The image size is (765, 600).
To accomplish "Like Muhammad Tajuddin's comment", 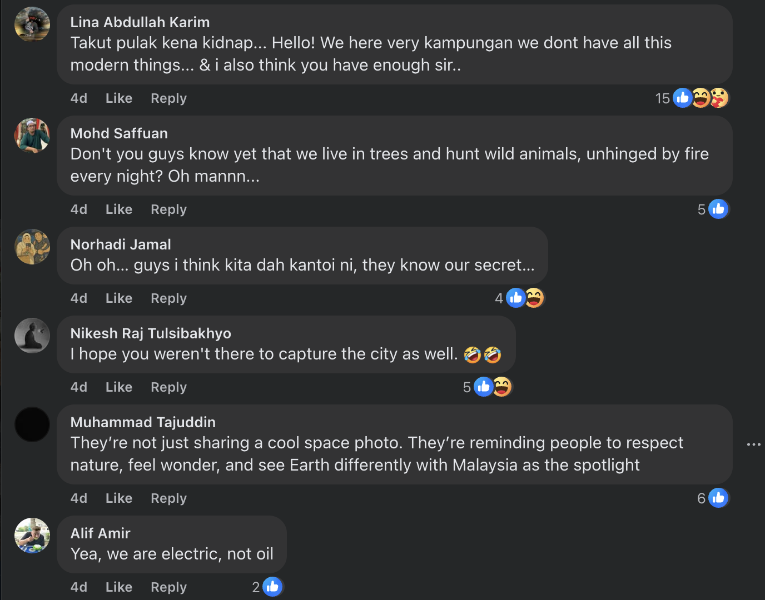I will (119, 498).
